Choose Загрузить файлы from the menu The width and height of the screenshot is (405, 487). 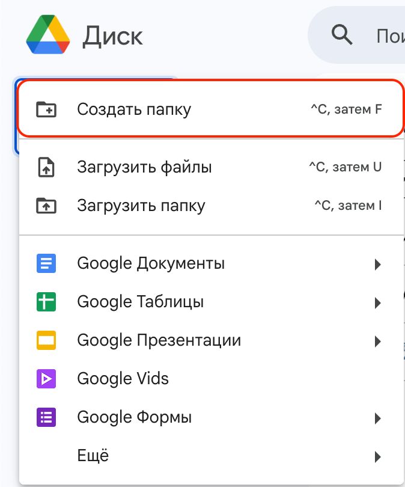point(144,167)
